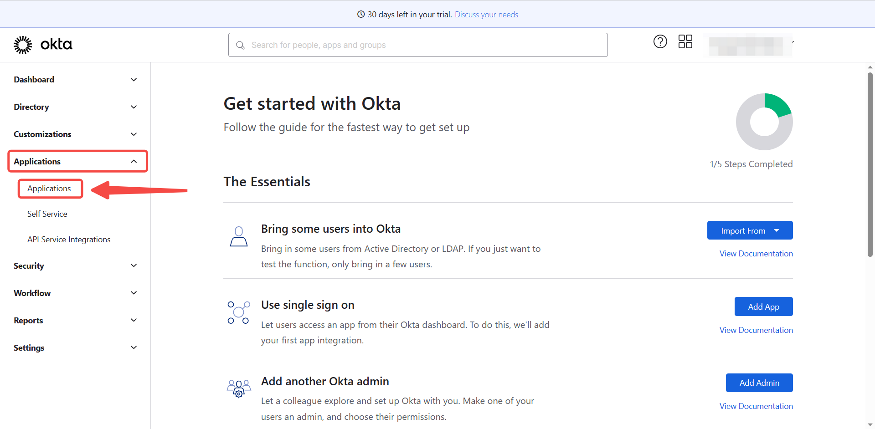
Task: Expand the Reports menu chevron
Action: click(x=134, y=320)
